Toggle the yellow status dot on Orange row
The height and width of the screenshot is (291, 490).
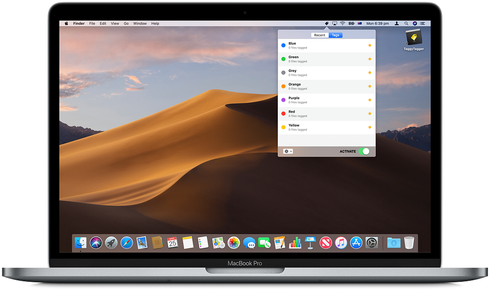click(370, 86)
